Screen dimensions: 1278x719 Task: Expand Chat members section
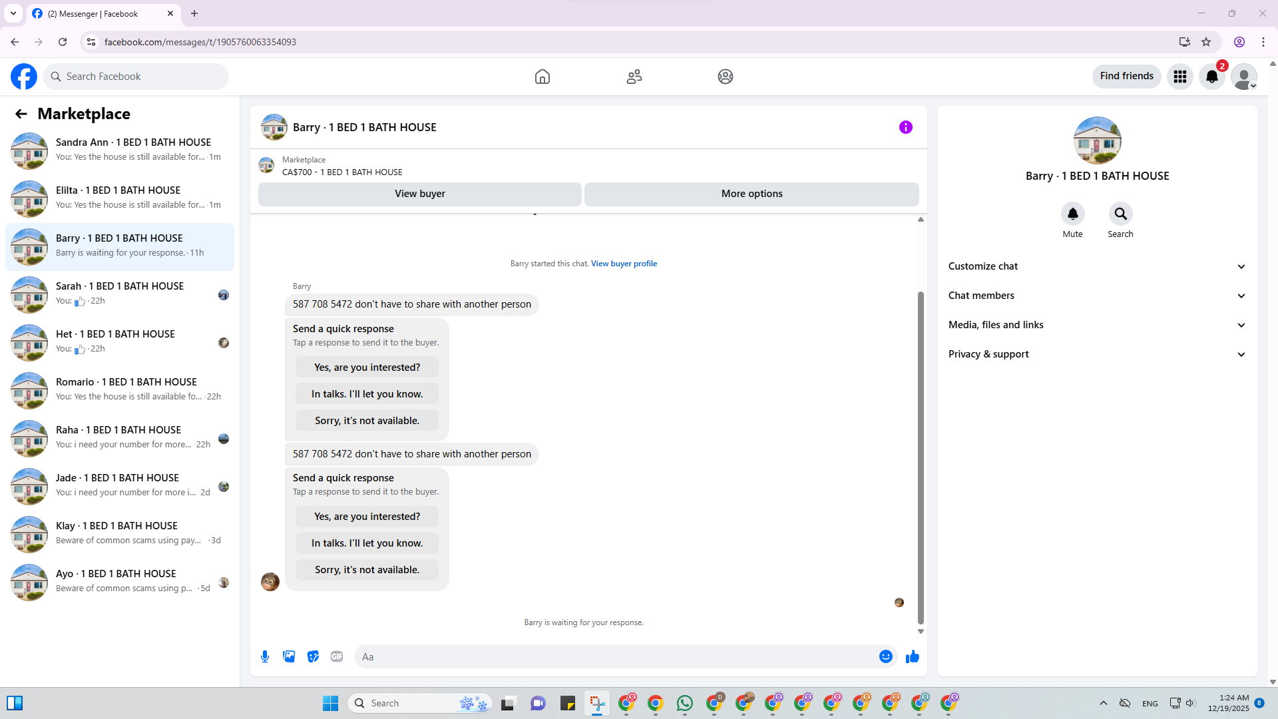pyautogui.click(x=1097, y=296)
